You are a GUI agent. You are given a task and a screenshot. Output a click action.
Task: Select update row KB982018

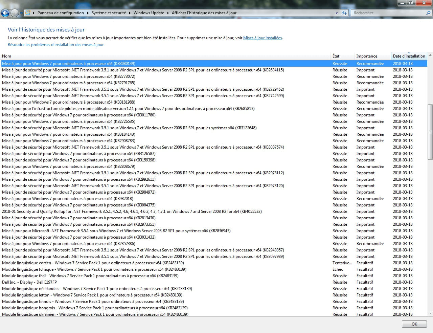pyautogui.click(x=214, y=199)
